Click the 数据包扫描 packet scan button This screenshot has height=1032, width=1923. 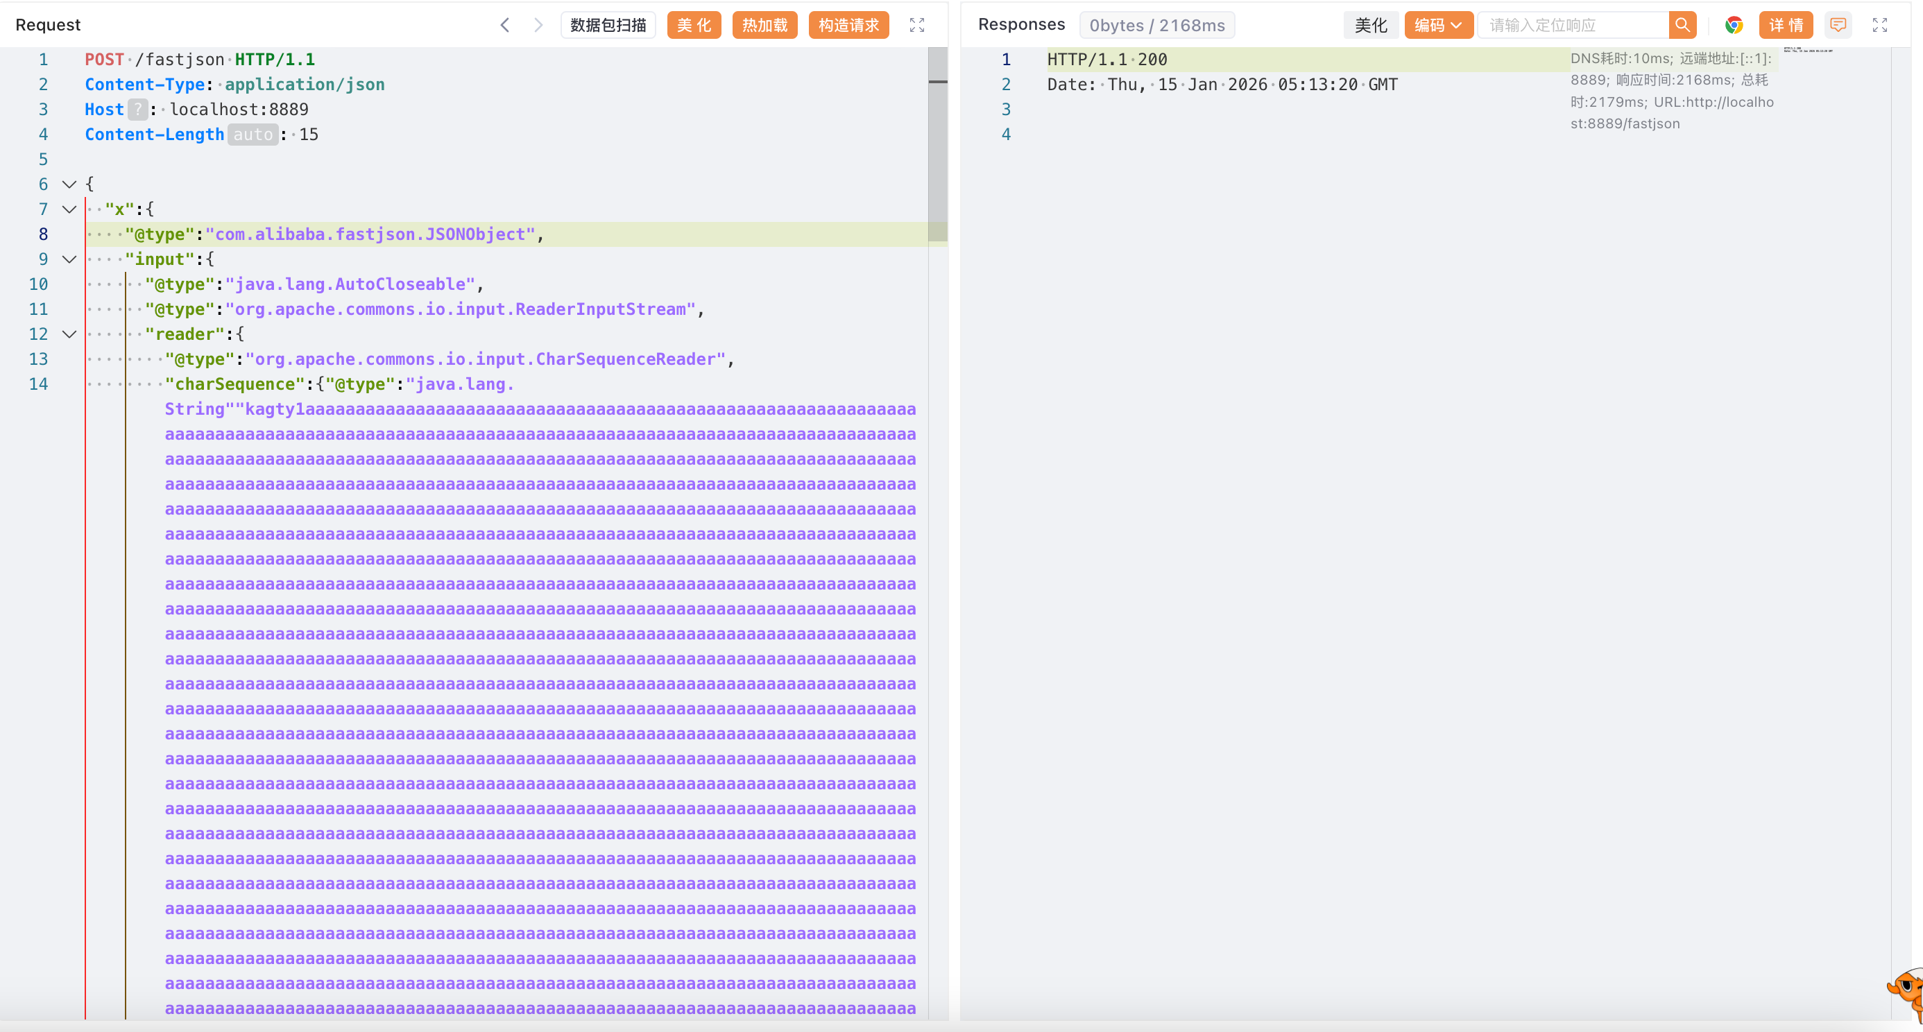point(608,26)
